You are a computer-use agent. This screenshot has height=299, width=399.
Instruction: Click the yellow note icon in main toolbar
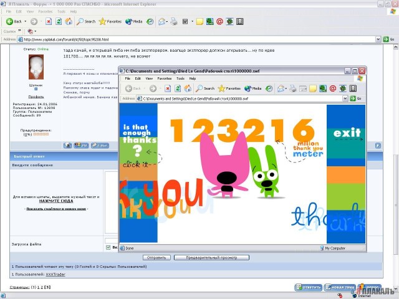pyautogui.click(x=199, y=22)
